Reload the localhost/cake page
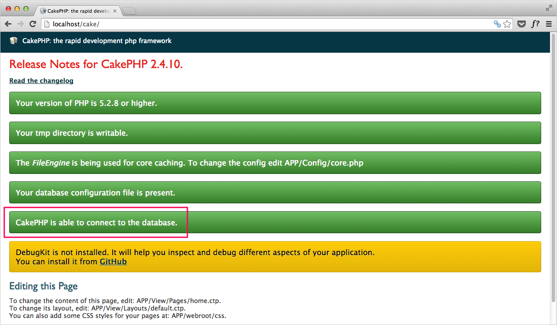 [x=33, y=24]
